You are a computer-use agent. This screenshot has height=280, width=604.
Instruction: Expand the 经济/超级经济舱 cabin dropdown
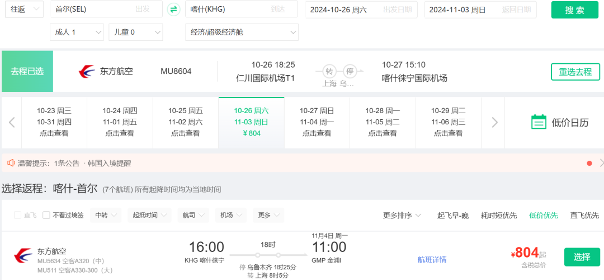242,32
